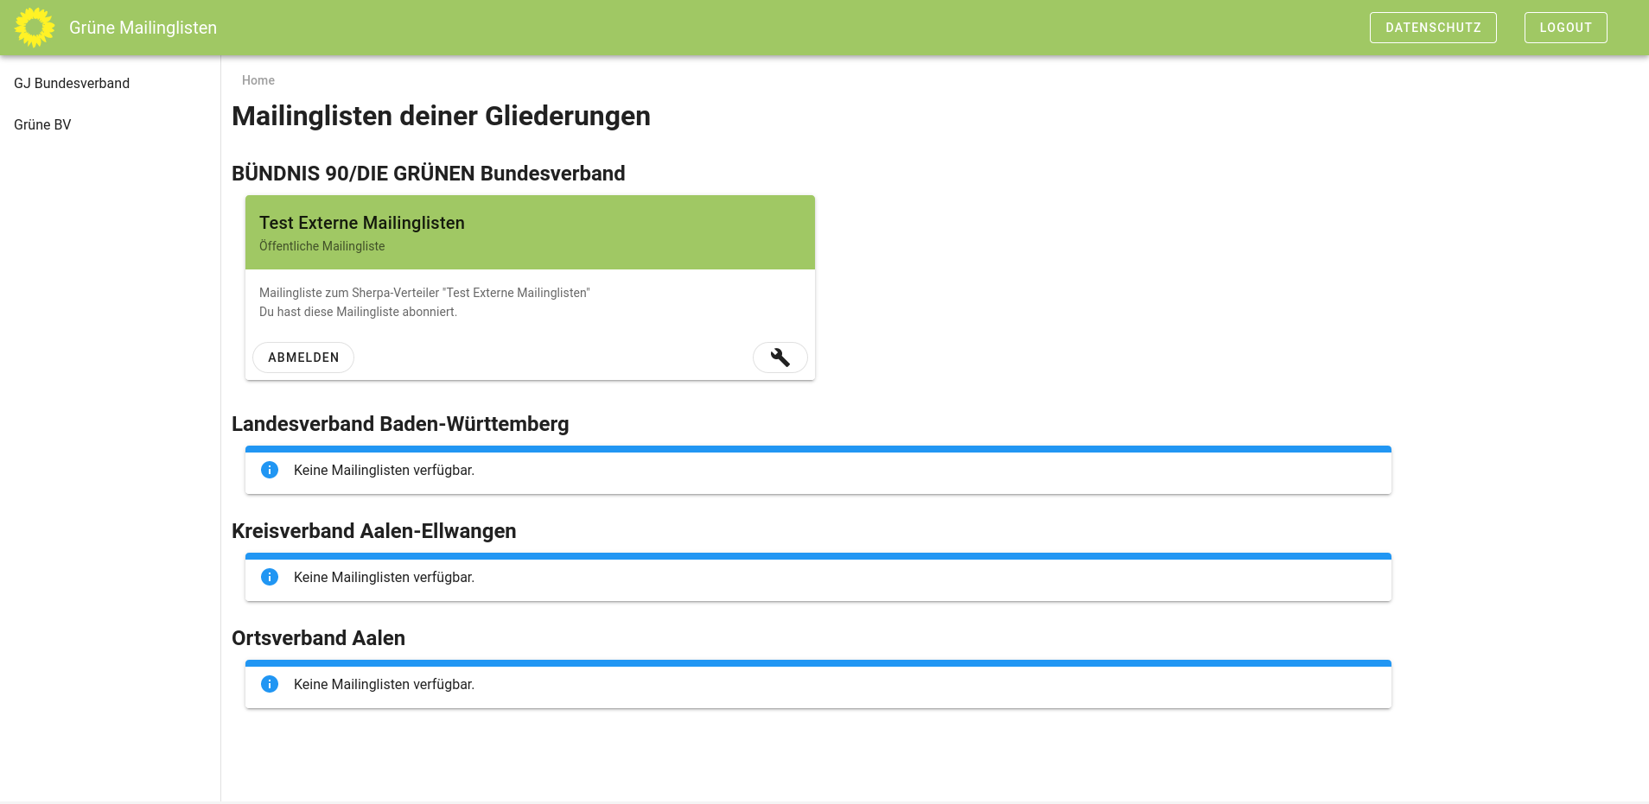Click the Grüne Mailinglisten header title
This screenshot has width=1649, height=804.
tap(143, 28)
